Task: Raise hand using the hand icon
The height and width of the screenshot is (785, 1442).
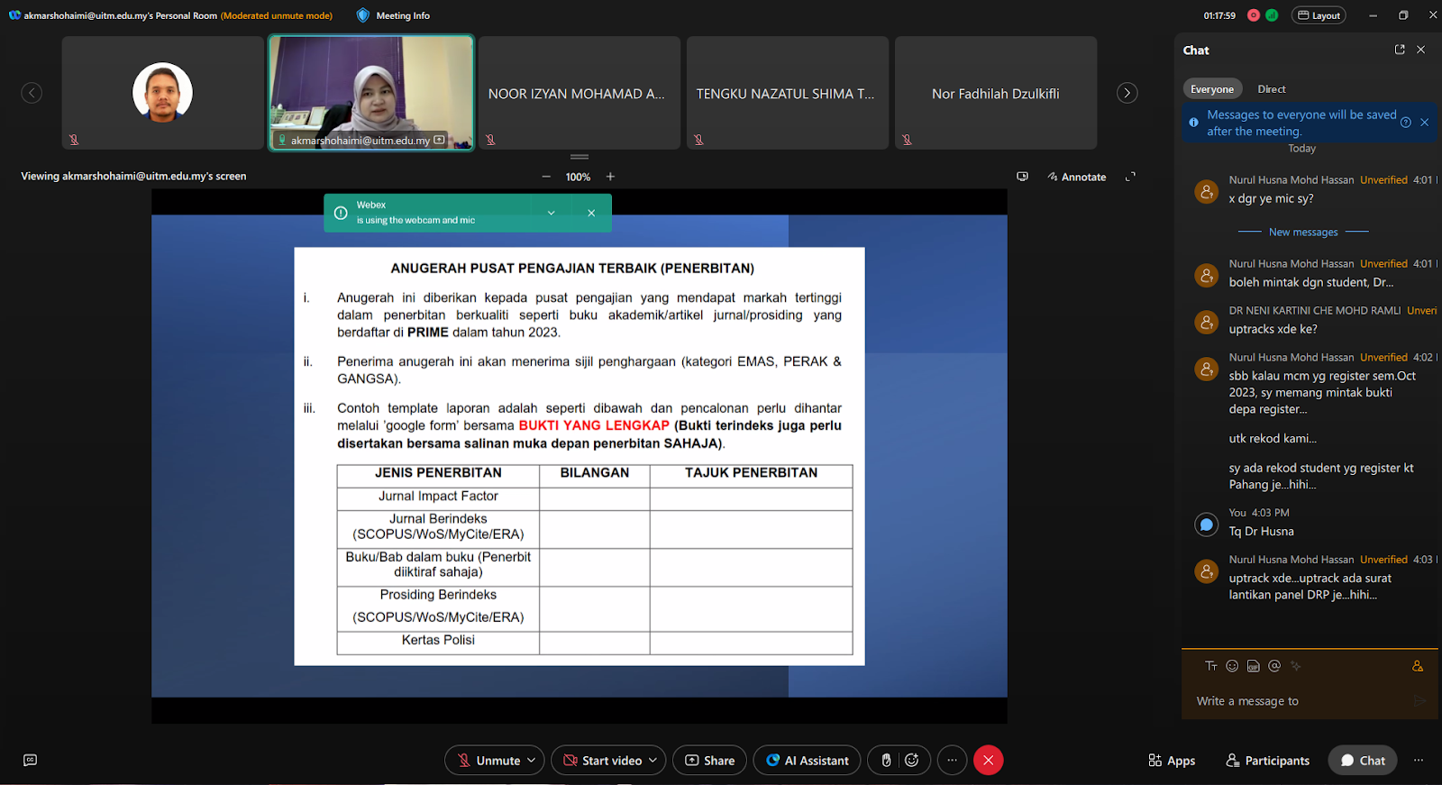Action: [886, 760]
